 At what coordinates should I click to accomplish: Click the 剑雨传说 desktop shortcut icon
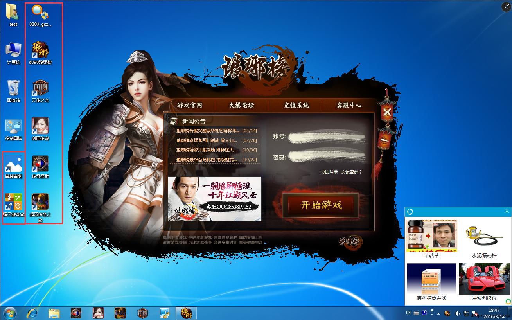(40, 126)
